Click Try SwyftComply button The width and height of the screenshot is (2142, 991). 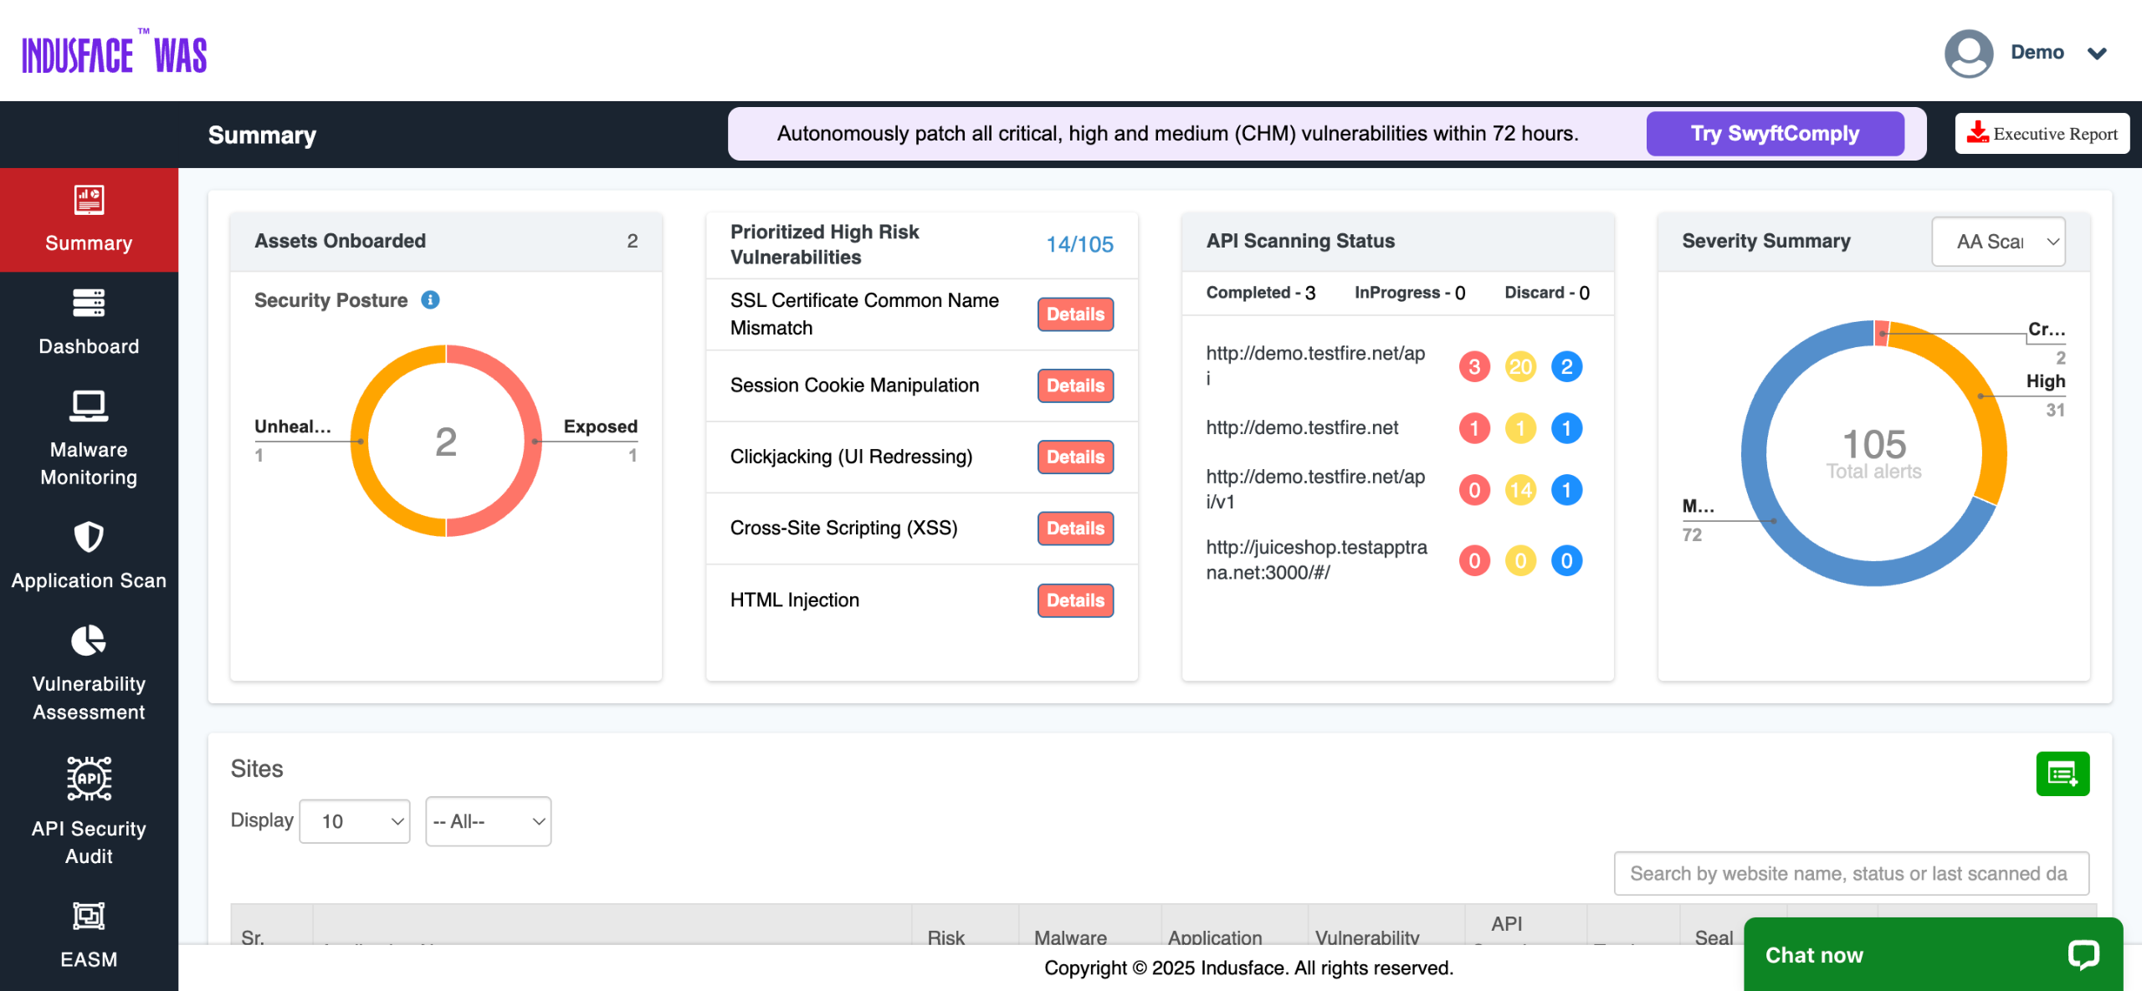1775,134
